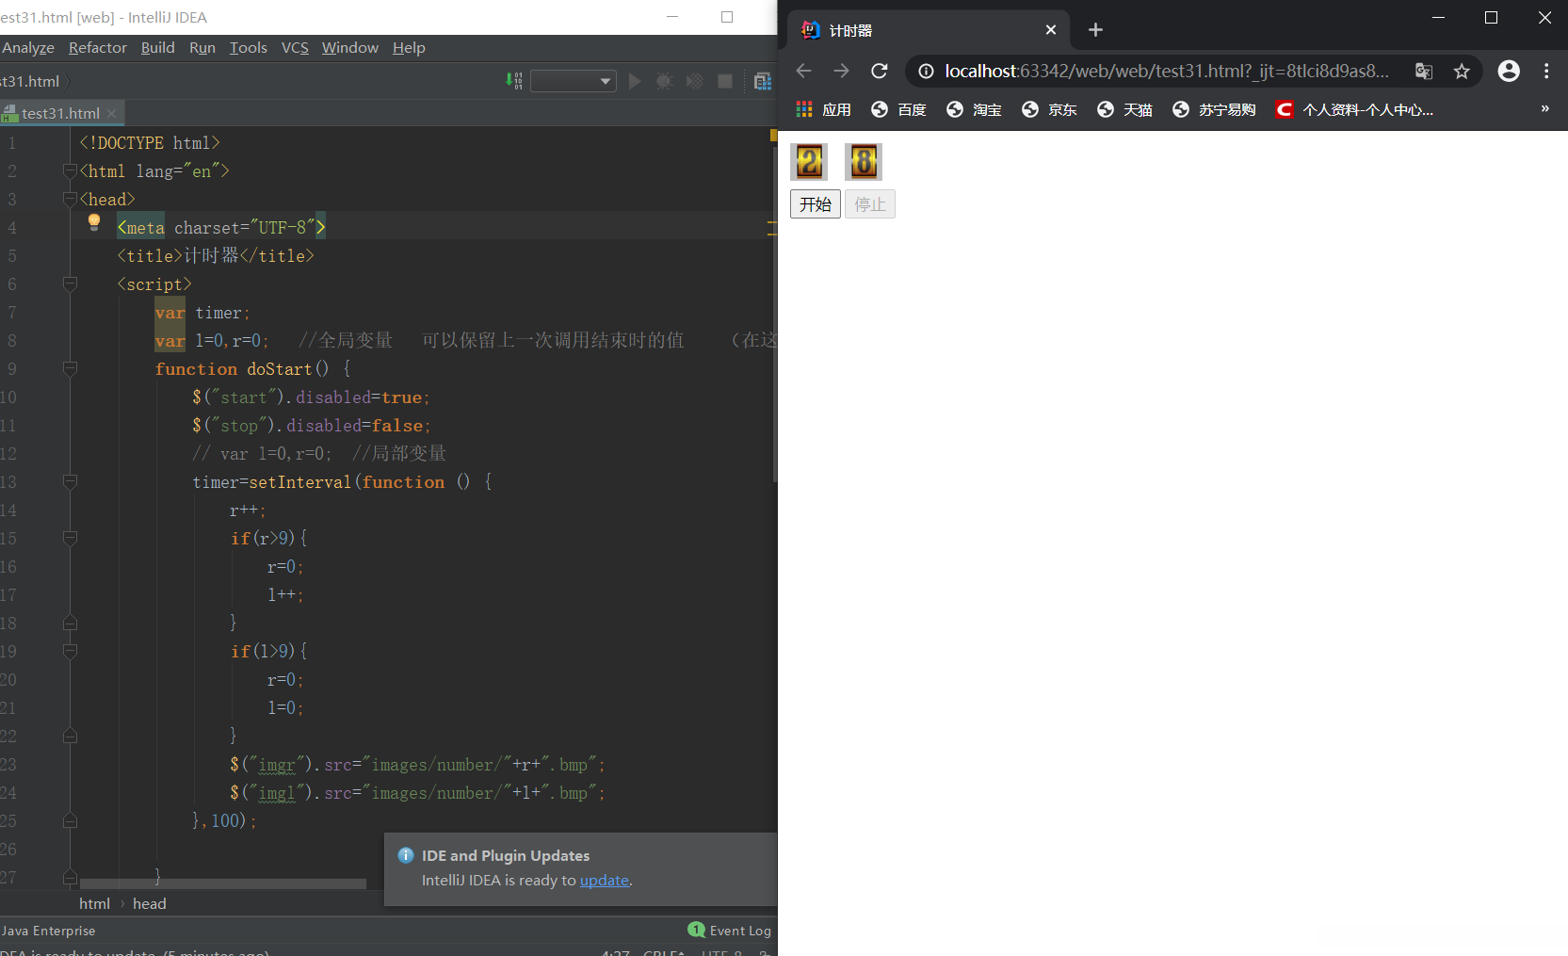Image resolution: width=1568 pixels, height=956 pixels.
Task: Click the left digit image showing 2
Action: coord(809,162)
